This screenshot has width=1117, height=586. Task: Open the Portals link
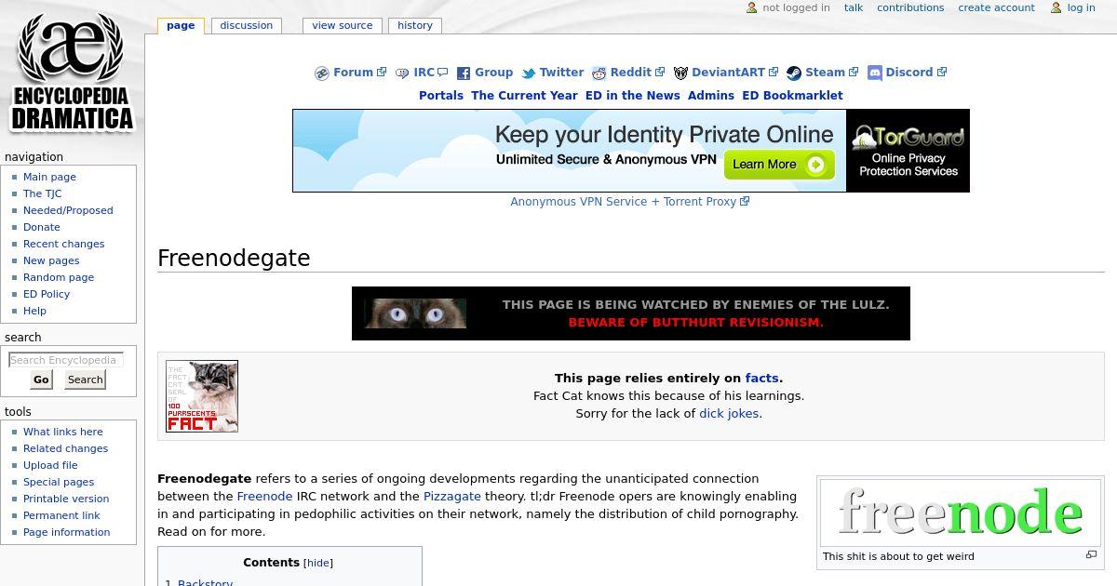441,96
